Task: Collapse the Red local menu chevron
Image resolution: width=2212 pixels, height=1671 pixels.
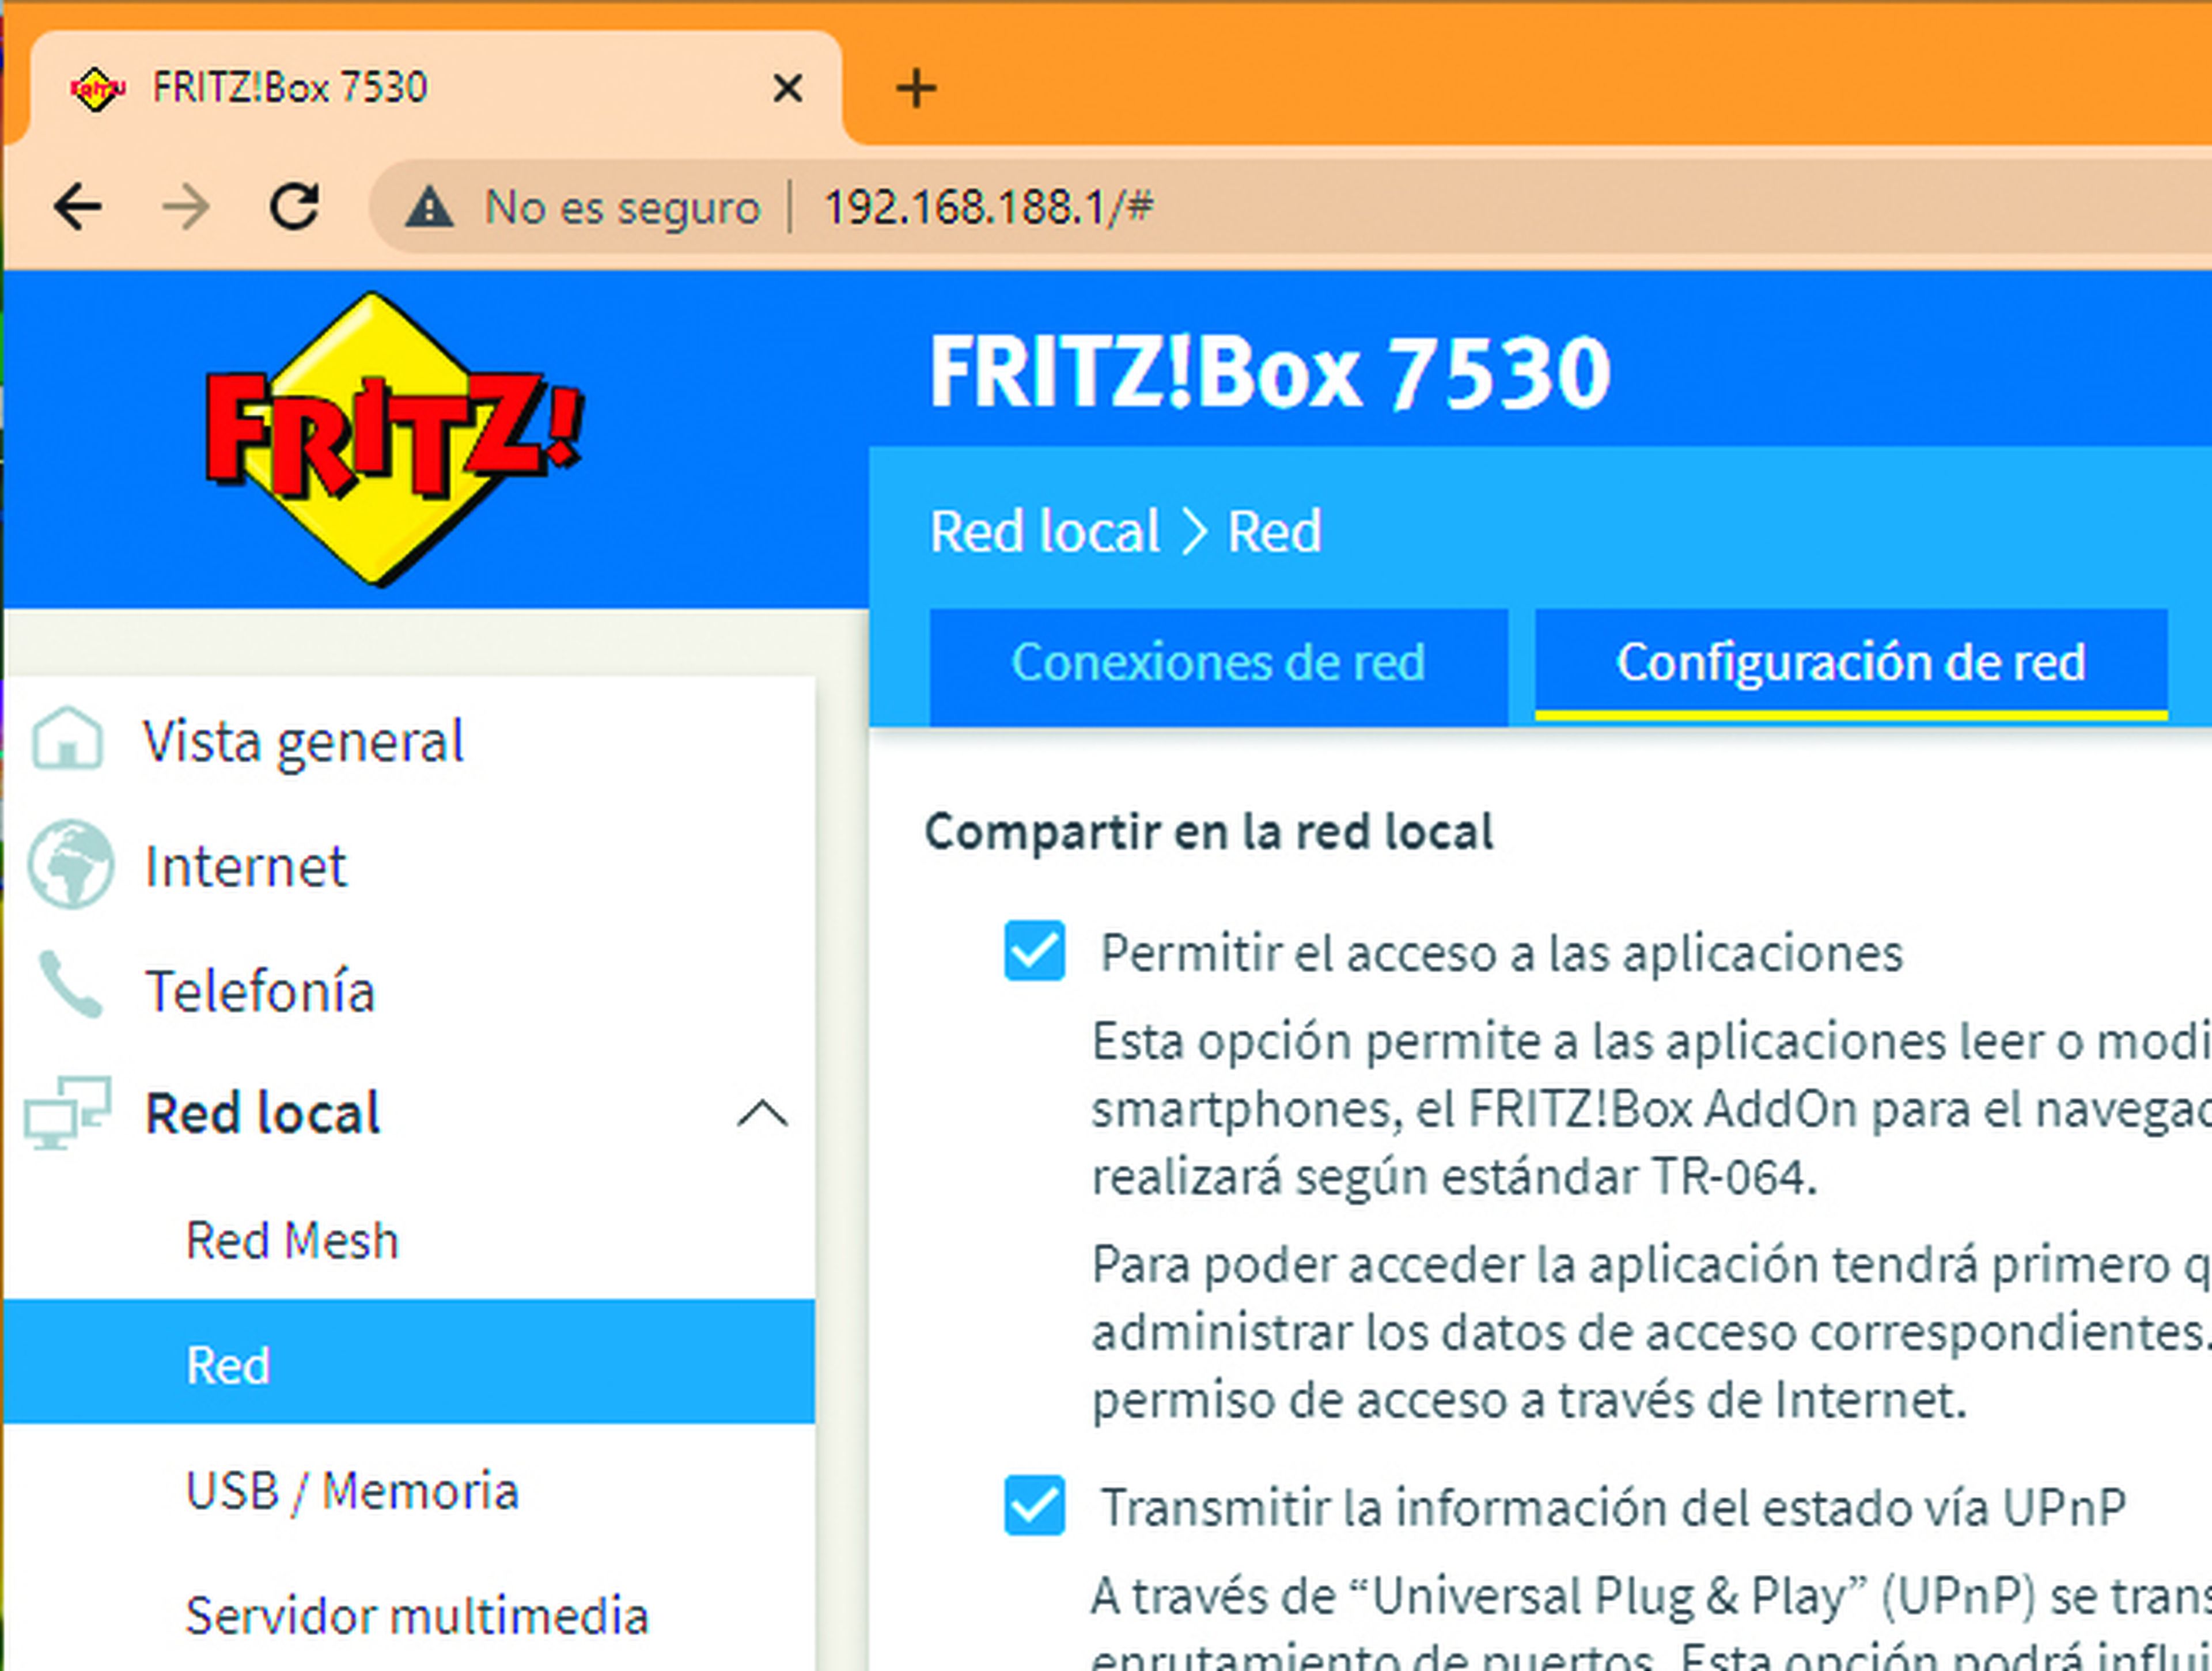Action: coord(762,1113)
